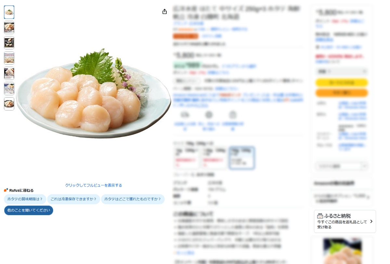Click the share icon above product image
The image size is (390, 264).
[164, 11]
